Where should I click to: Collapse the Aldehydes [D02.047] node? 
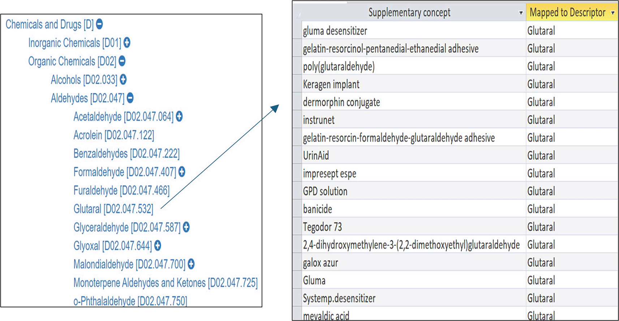[x=130, y=98]
